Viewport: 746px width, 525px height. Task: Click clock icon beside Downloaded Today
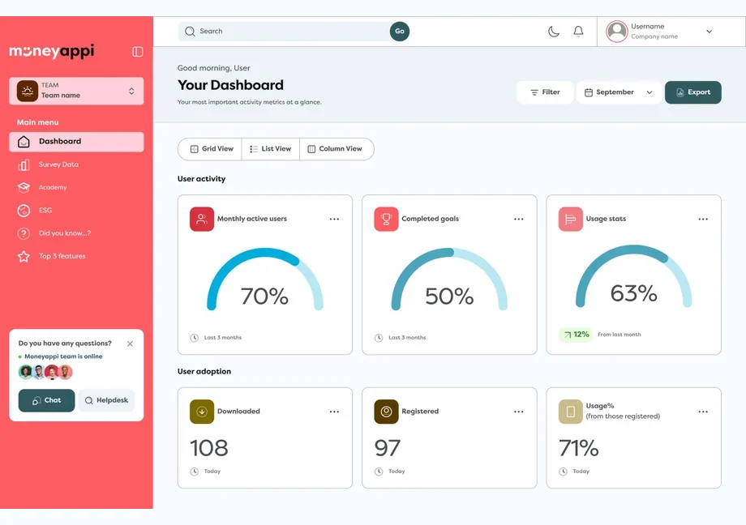pos(194,472)
